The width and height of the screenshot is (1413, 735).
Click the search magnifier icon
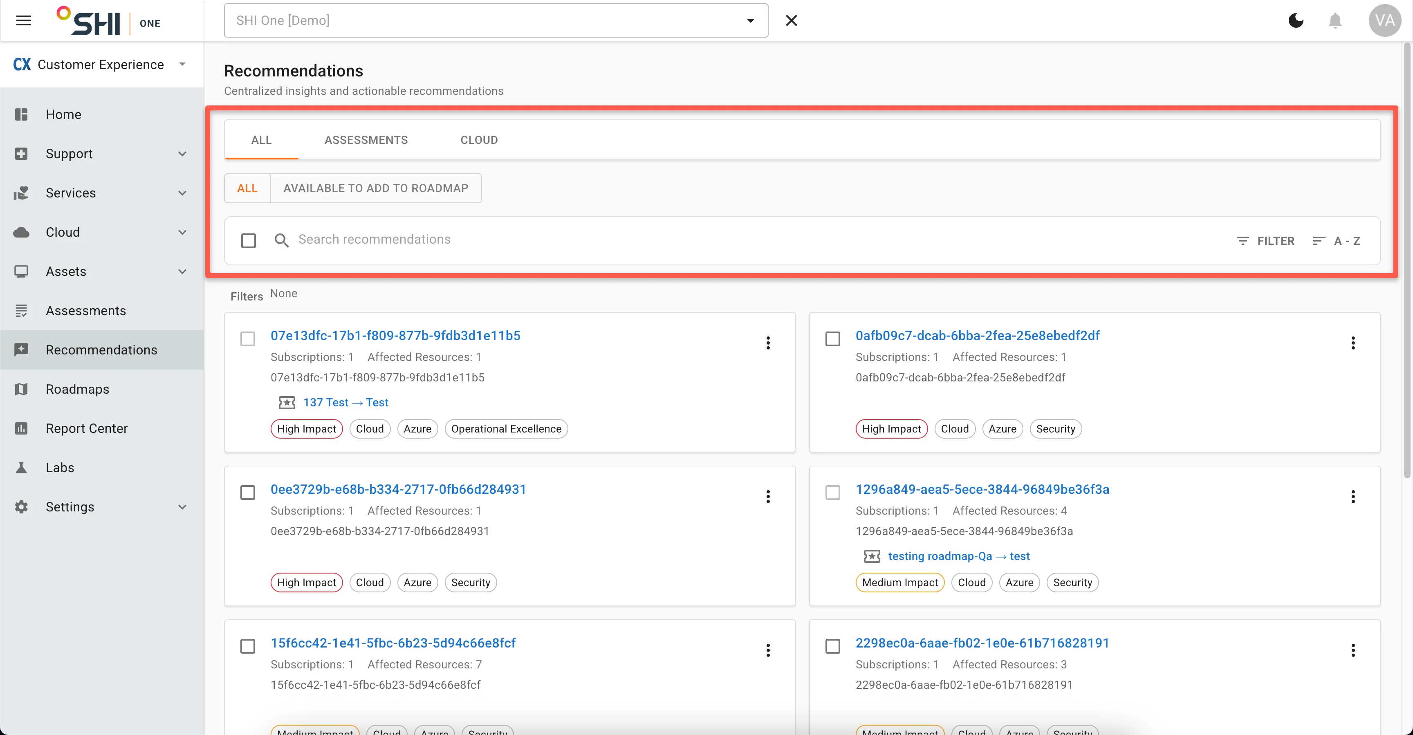(281, 240)
